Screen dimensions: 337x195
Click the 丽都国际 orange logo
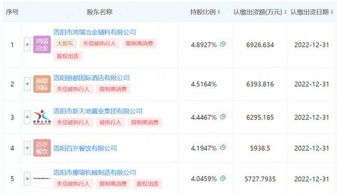[42, 84]
